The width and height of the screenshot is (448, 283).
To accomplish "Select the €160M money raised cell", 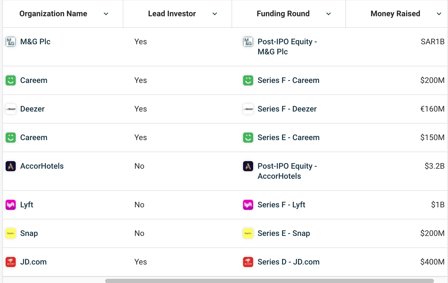I will (x=432, y=109).
